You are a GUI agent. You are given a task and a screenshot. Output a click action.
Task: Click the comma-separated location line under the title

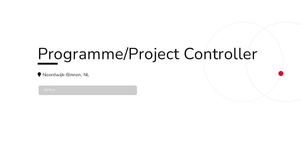coord(66,75)
